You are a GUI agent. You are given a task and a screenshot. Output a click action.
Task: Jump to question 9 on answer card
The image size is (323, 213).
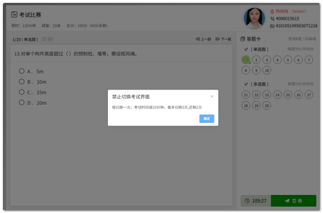[x=257, y=70]
